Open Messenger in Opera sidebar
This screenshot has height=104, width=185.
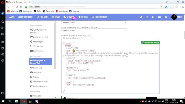coord(3,13)
